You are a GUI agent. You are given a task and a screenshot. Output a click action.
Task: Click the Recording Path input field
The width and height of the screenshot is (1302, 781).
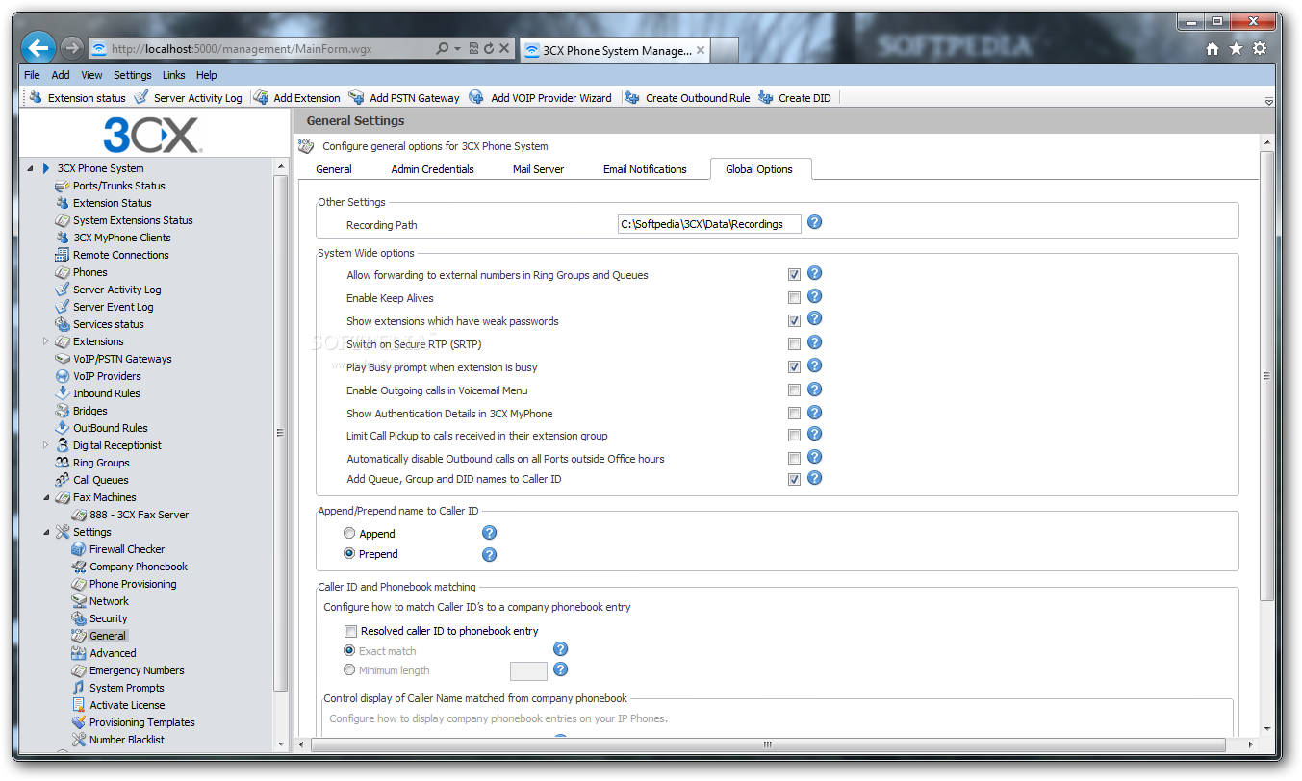(709, 224)
